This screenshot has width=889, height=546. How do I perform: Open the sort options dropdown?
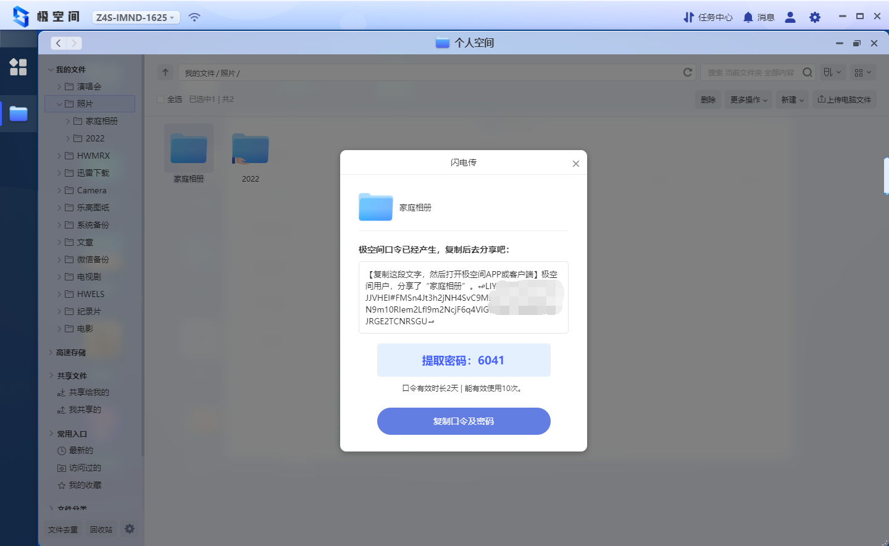(832, 72)
